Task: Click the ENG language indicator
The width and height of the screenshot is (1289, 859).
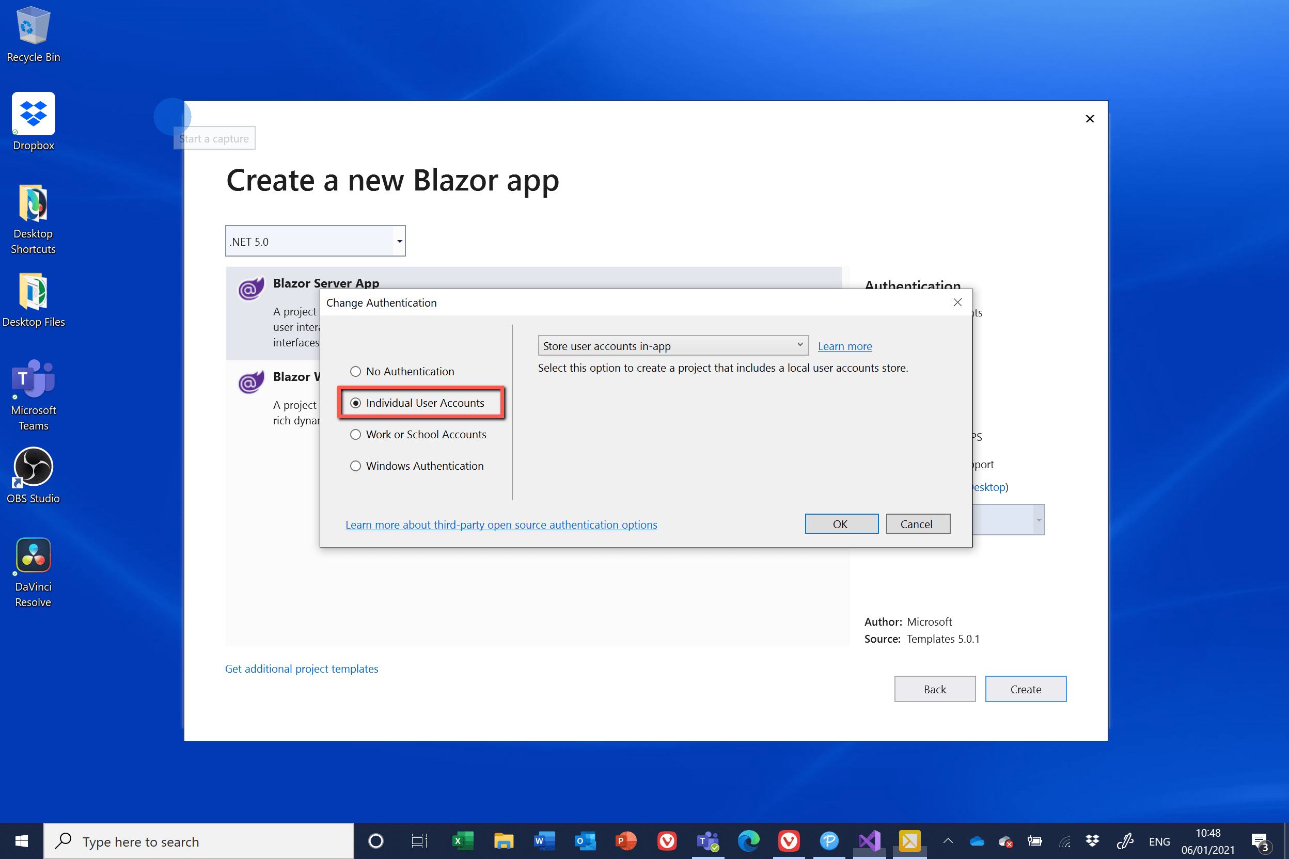Action: (x=1159, y=841)
